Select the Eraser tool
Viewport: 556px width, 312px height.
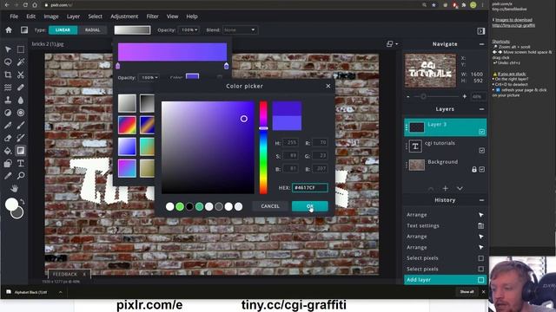[x=8, y=138]
